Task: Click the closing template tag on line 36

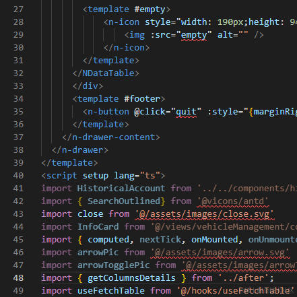Action: click(101, 125)
